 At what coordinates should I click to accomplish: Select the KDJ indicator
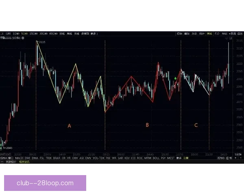pos(127,158)
